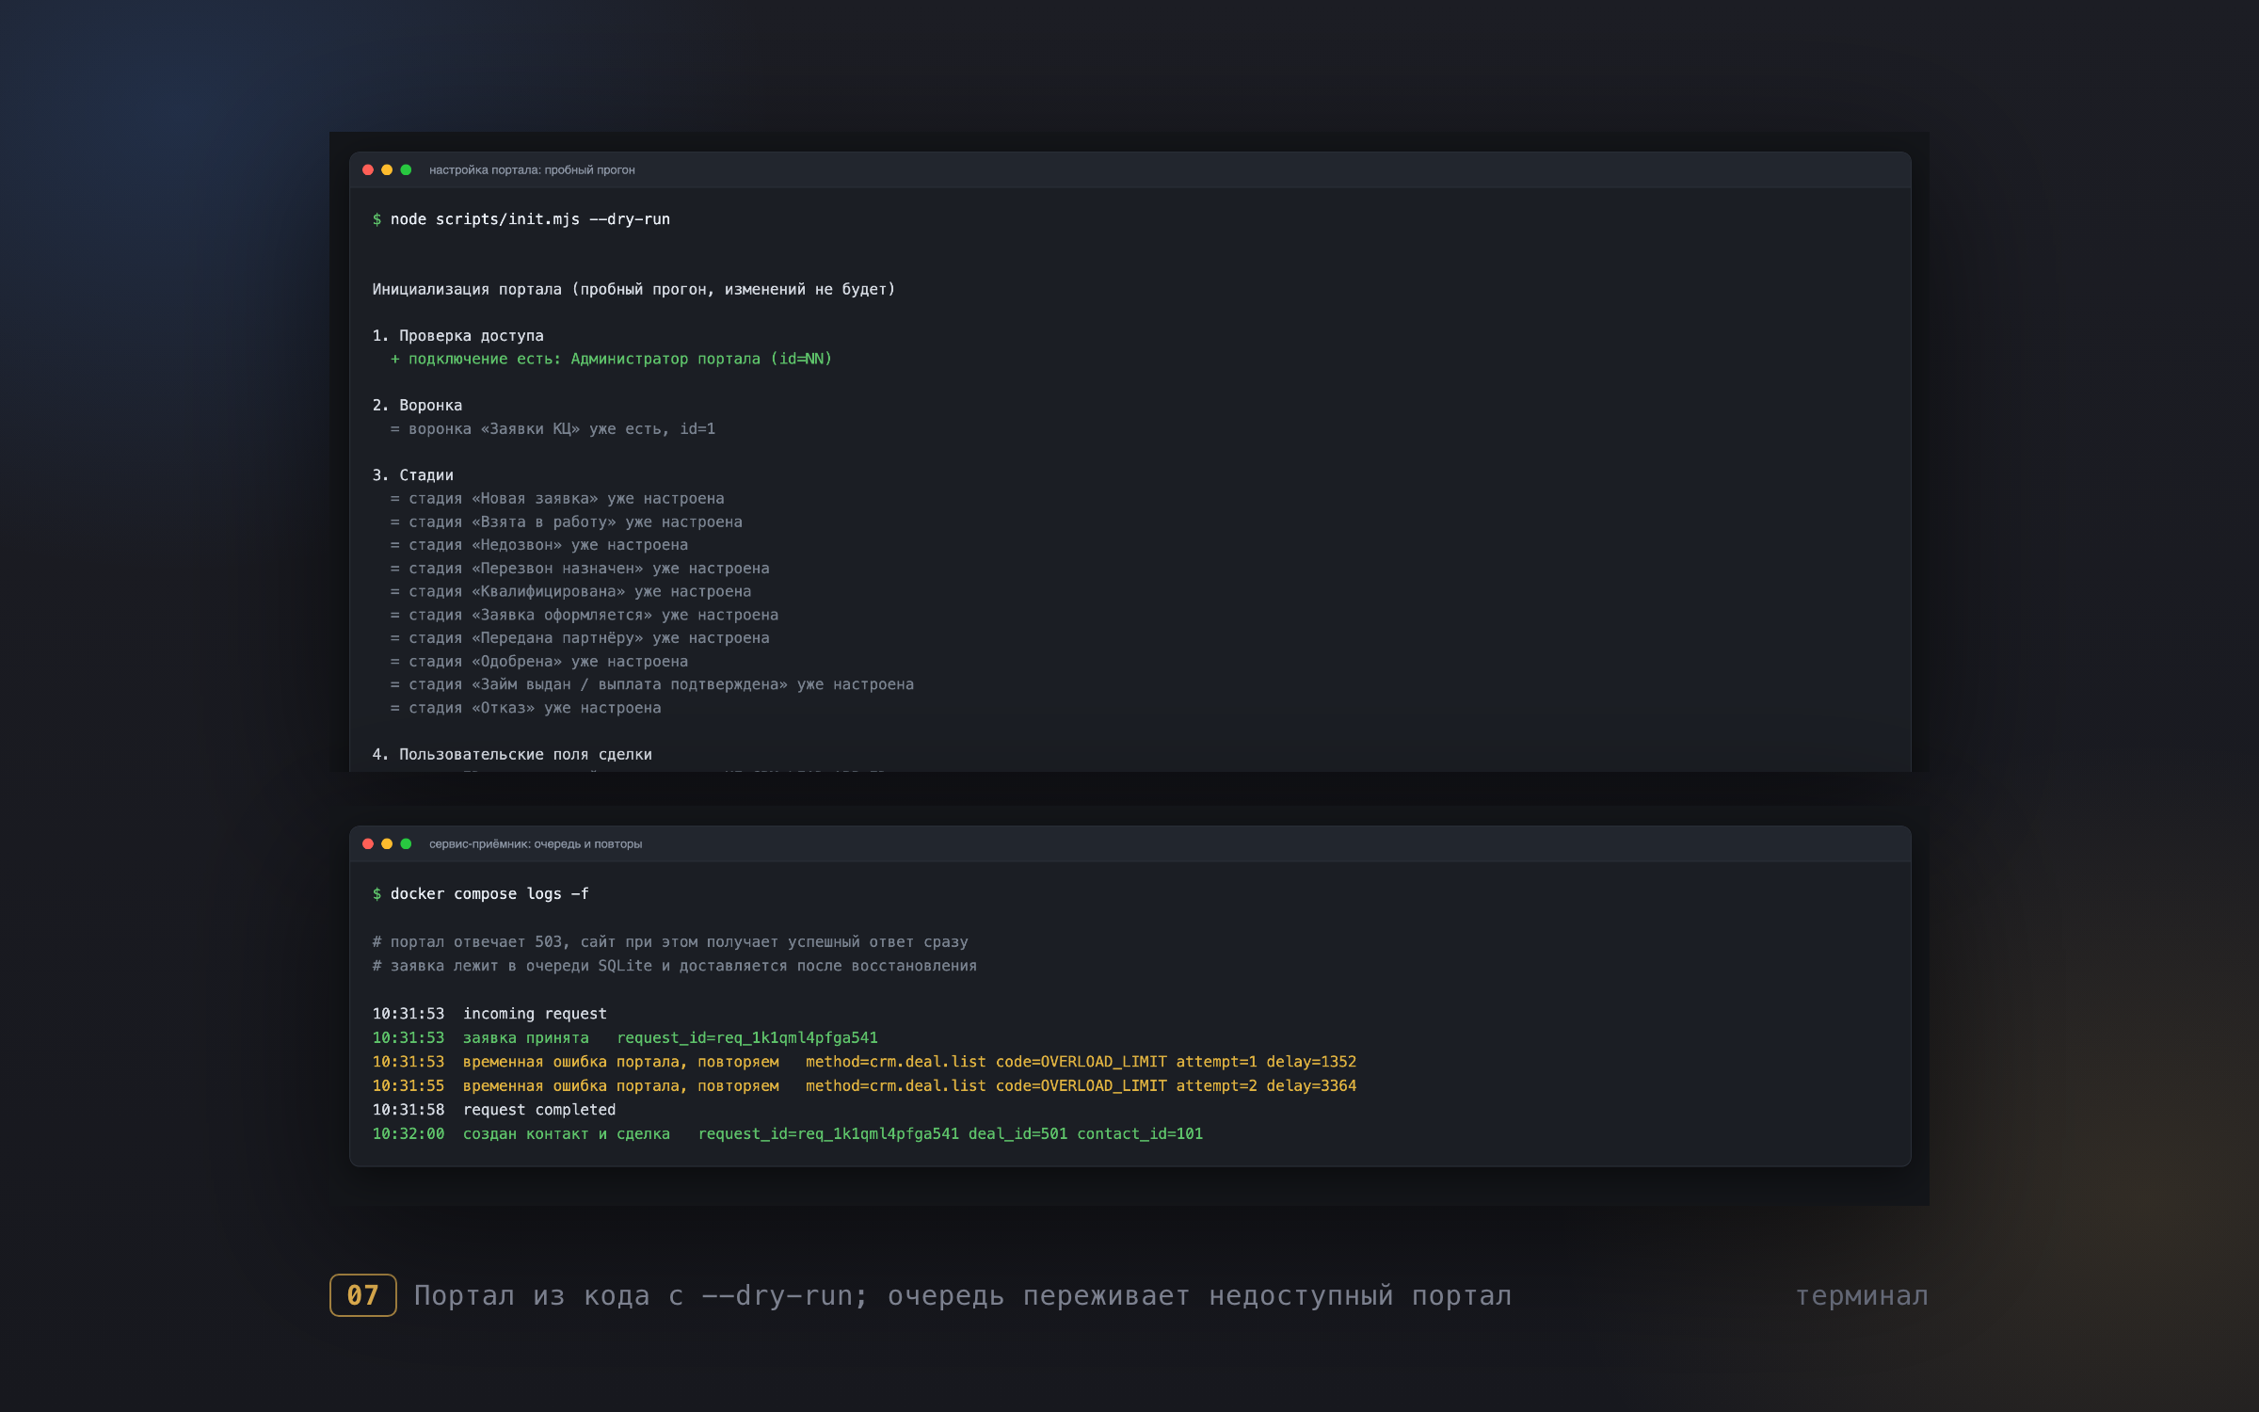Screen dimensions: 2259x1412
Task: Click the «07» badge in caption
Action: click(363, 1296)
